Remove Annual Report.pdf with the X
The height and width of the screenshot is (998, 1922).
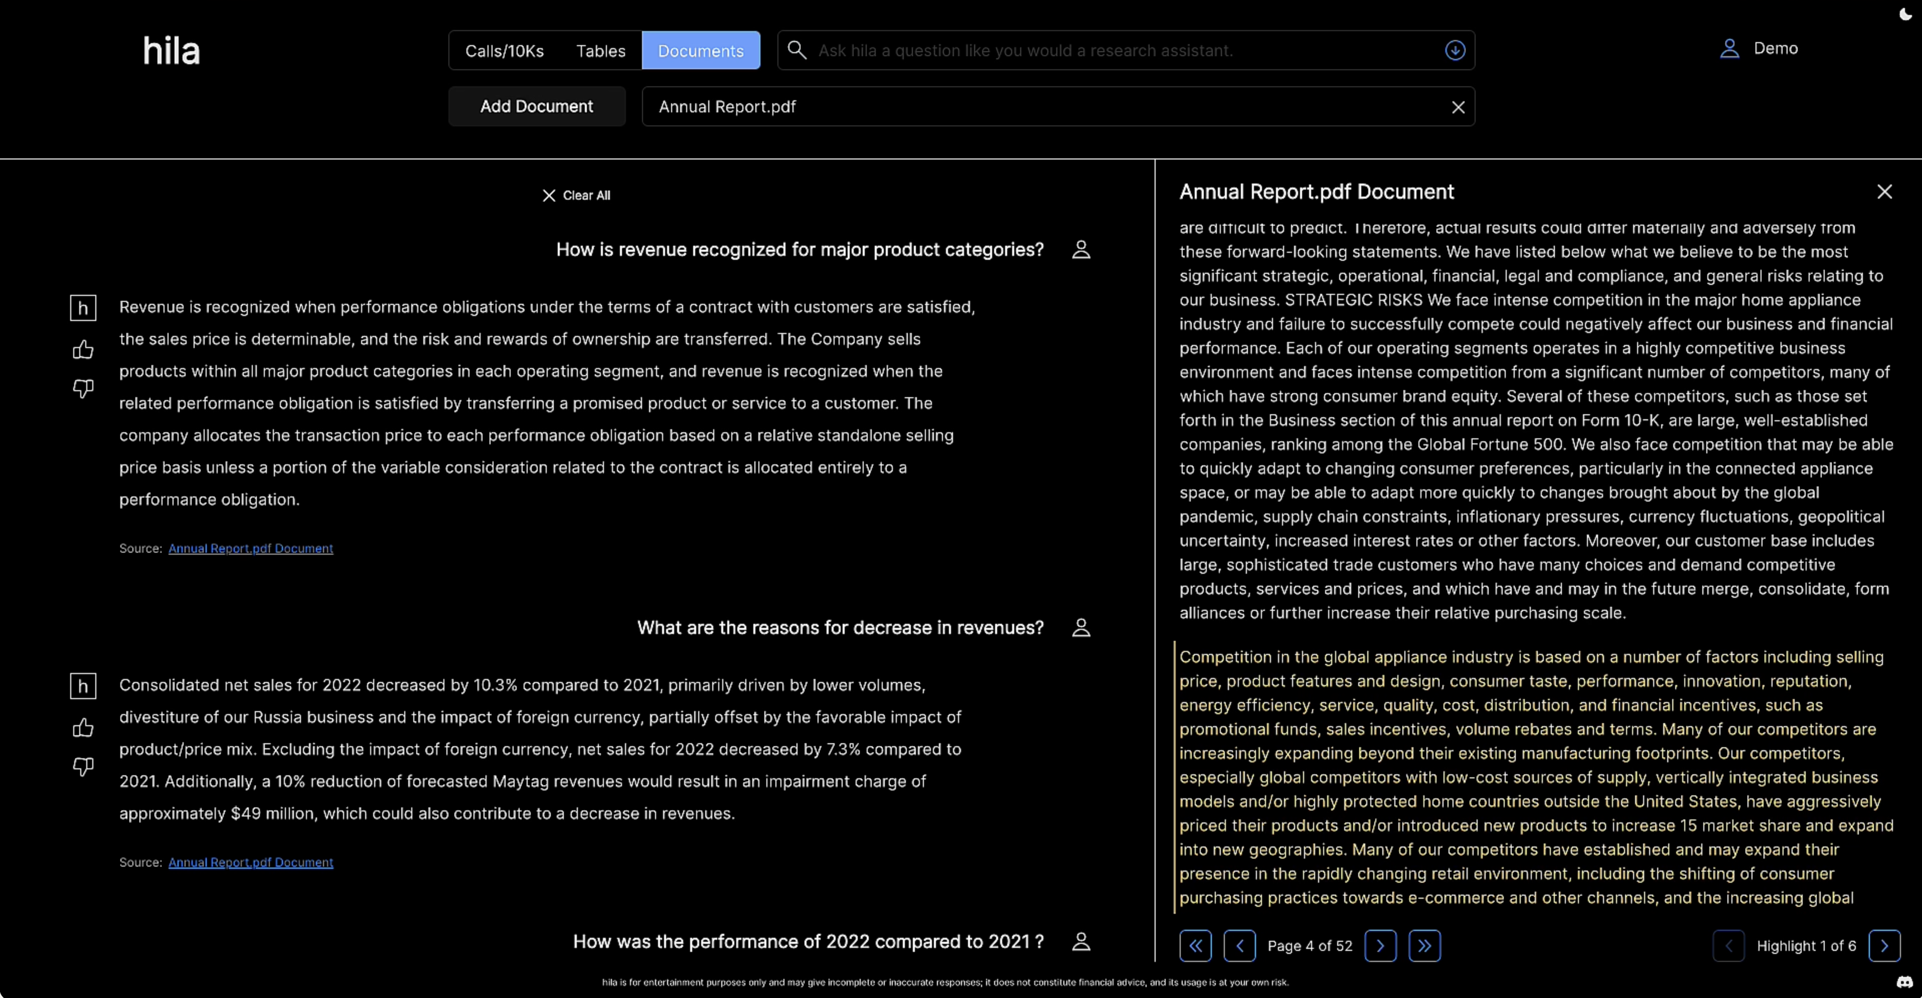coord(1458,107)
